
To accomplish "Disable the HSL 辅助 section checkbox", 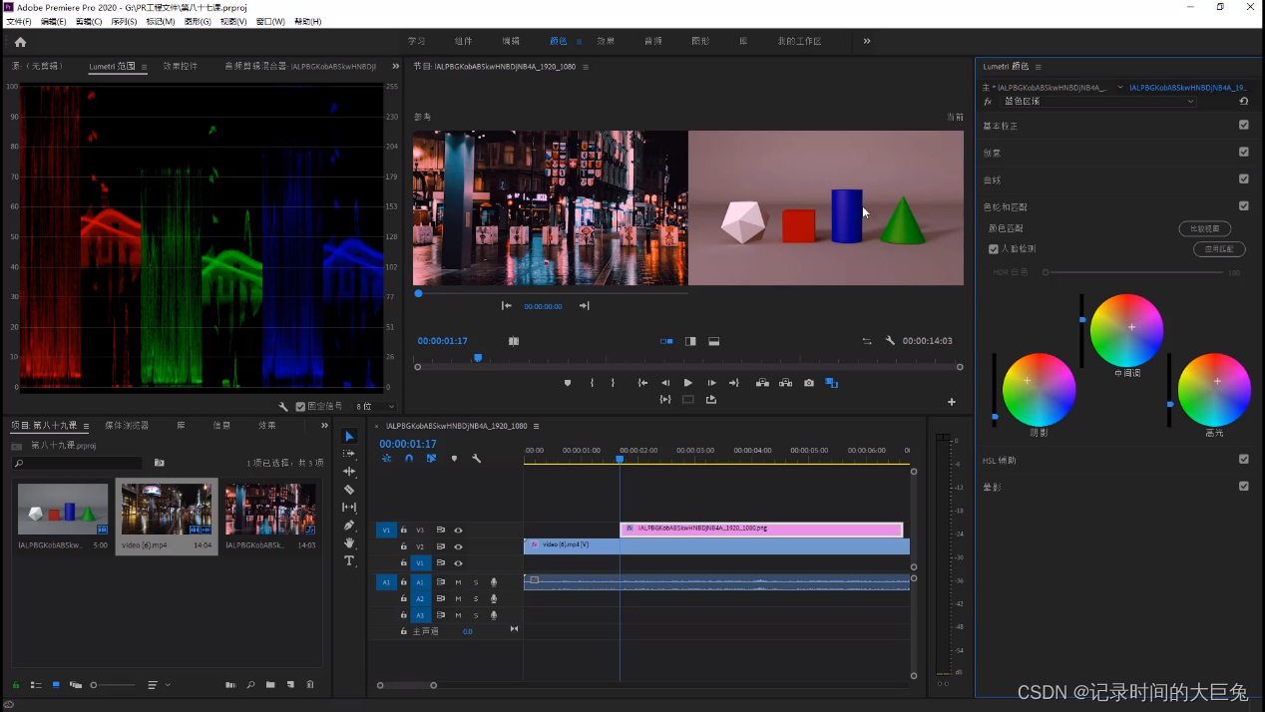I will pyautogui.click(x=1243, y=460).
